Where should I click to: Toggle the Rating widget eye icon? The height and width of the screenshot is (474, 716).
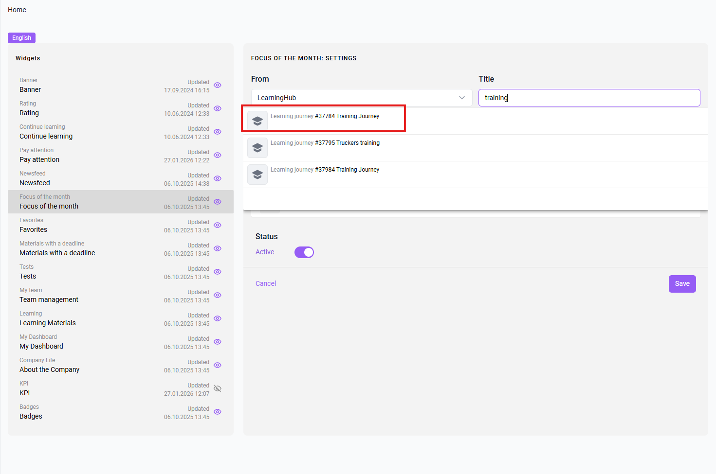pyautogui.click(x=218, y=108)
